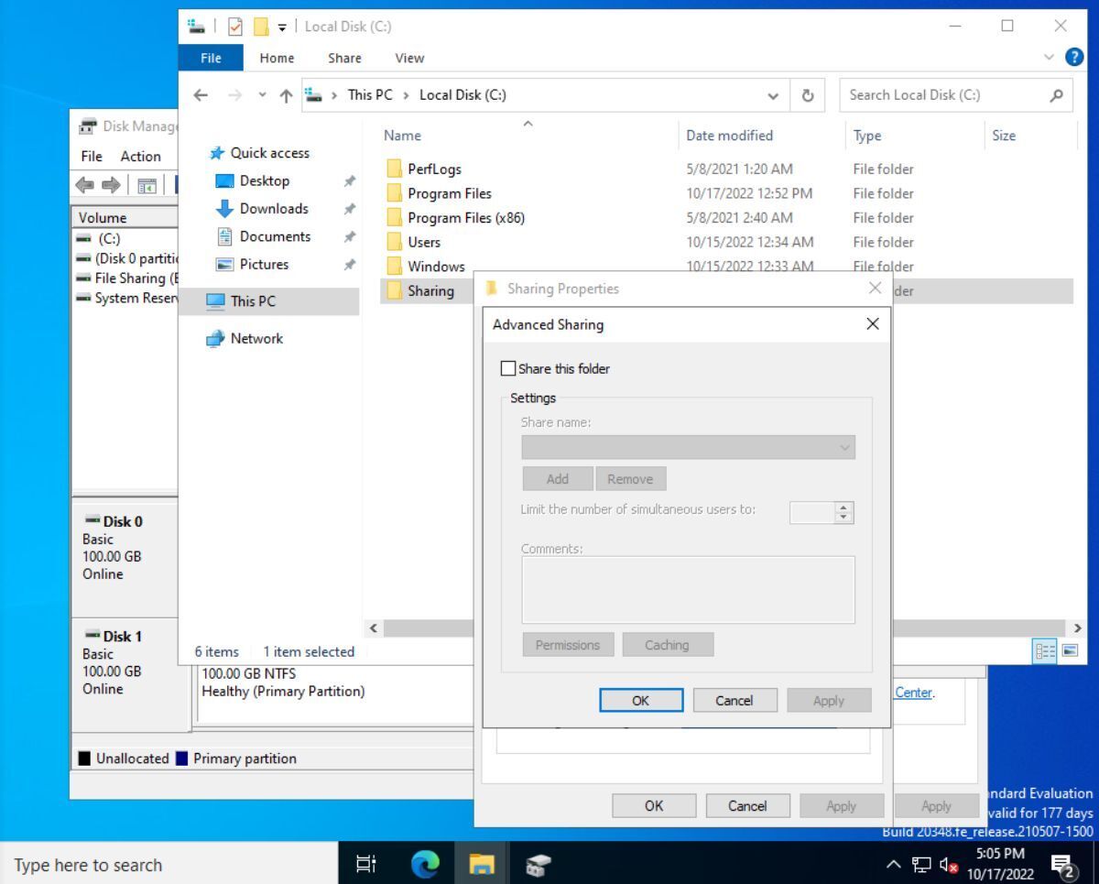This screenshot has height=884, width=1099.
Task: Switch to the View ribbon tab
Action: coord(408,58)
